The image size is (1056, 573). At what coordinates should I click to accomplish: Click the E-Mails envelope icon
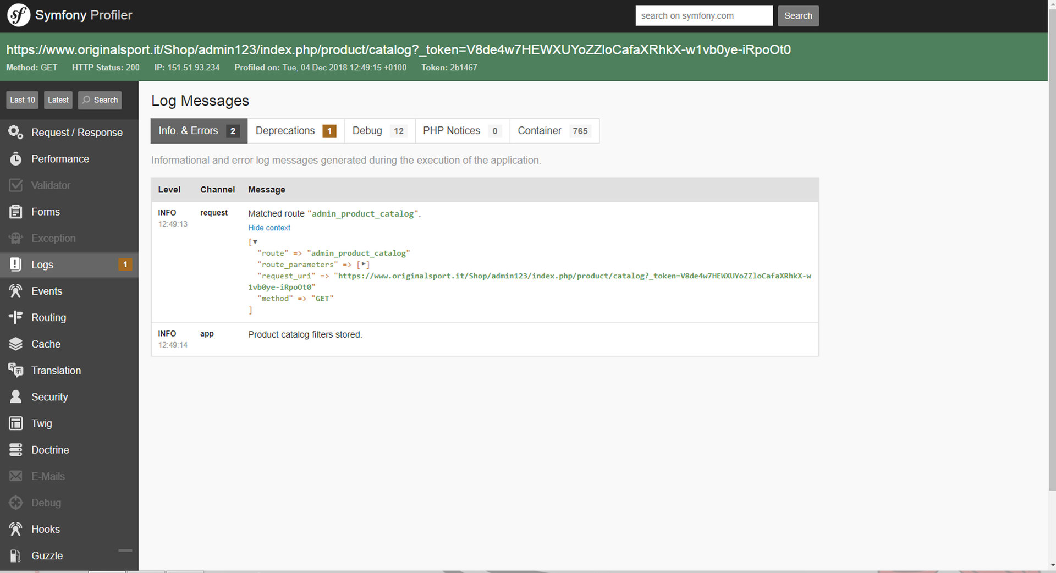click(x=15, y=476)
